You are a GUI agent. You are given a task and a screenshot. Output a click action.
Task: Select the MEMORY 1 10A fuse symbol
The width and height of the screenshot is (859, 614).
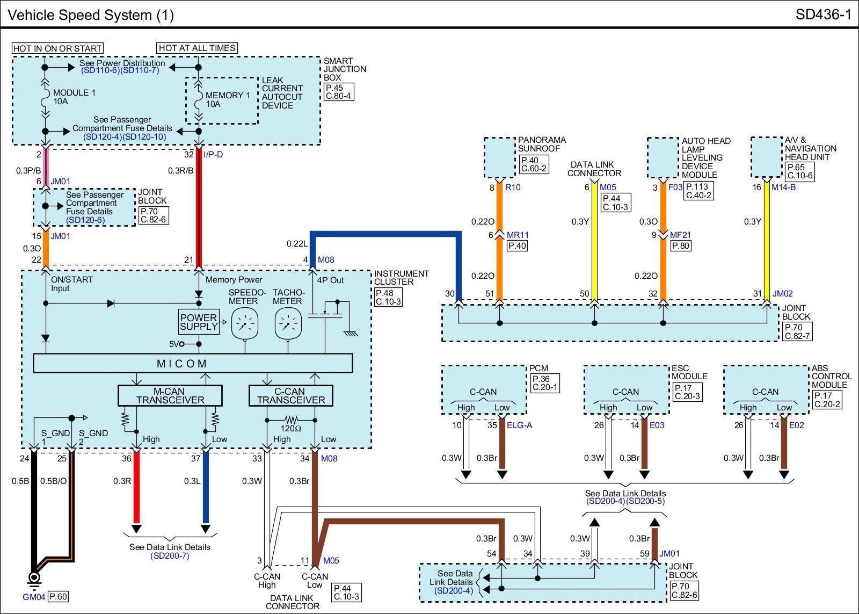pyautogui.click(x=198, y=100)
